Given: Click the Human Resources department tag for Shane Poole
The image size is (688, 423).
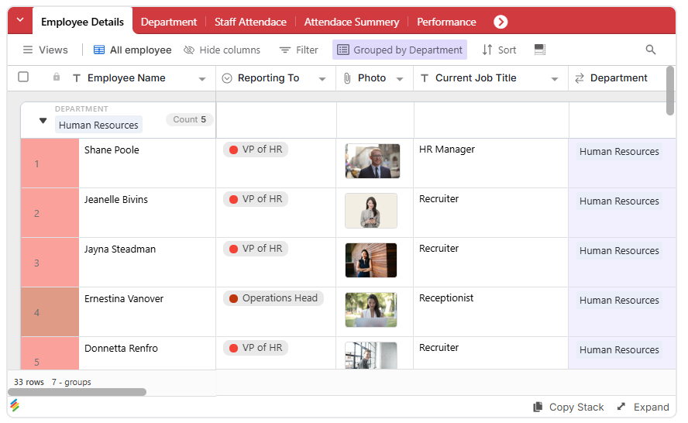Looking at the screenshot, I should 619,152.
